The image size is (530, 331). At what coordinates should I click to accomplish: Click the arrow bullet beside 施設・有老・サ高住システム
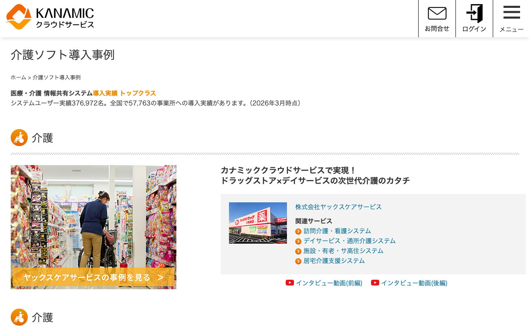[x=298, y=251]
